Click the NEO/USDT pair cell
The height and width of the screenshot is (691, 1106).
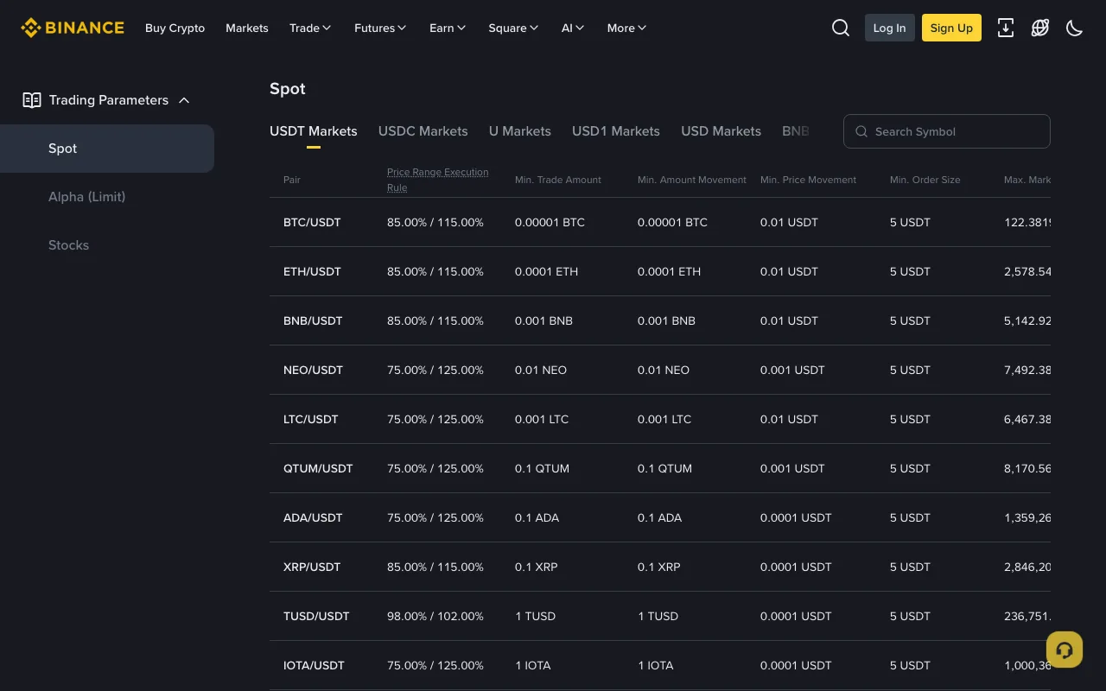pyautogui.click(x=313, y=370)
